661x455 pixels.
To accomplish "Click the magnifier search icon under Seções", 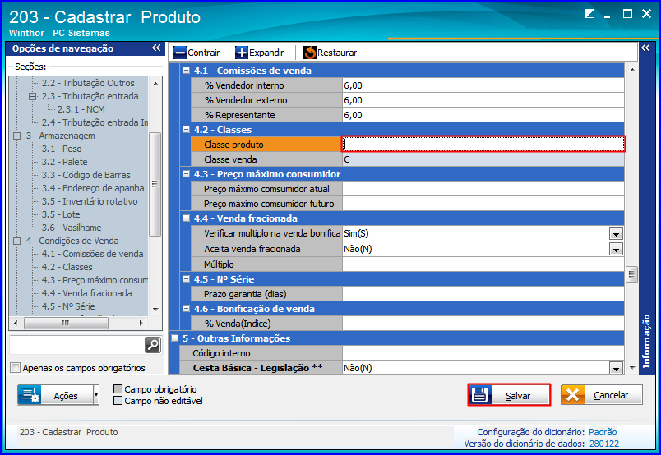I will click(x=153, y=345).
